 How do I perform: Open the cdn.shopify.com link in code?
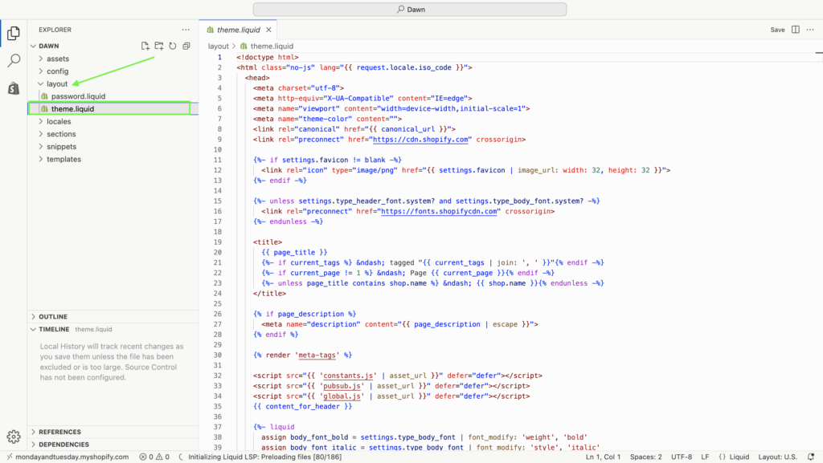coord(420,140)
